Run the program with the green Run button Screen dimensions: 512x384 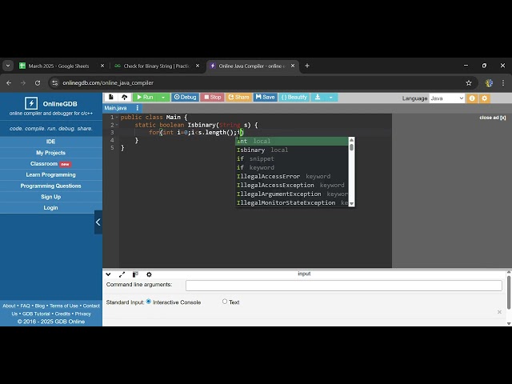[x=145, y=98]
